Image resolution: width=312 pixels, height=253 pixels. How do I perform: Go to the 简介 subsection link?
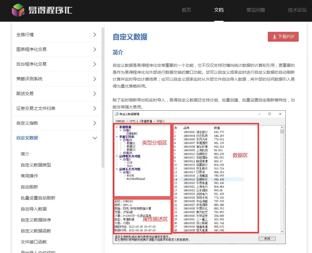coord(25,154)
